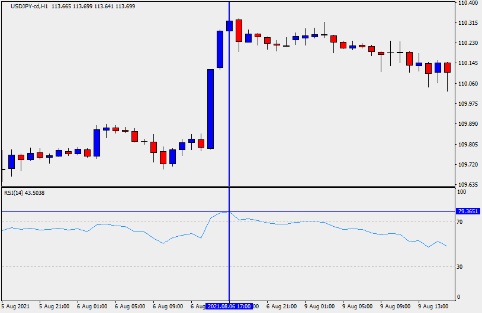Click the RSI 70 level axis label
The image size is (482, 313).
coord(459,222)
